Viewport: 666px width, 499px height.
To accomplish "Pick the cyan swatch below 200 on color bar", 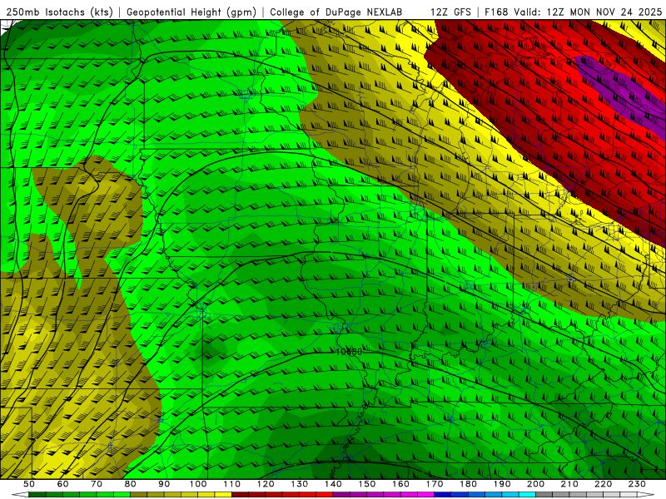I will pyautogui.click(x=527, y=494).
